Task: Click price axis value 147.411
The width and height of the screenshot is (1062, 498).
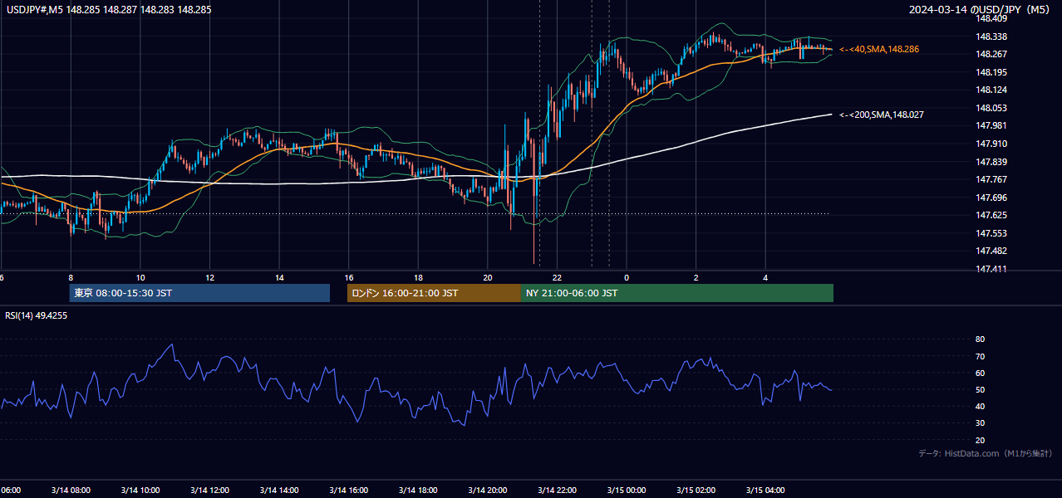Action: (991, 269)
